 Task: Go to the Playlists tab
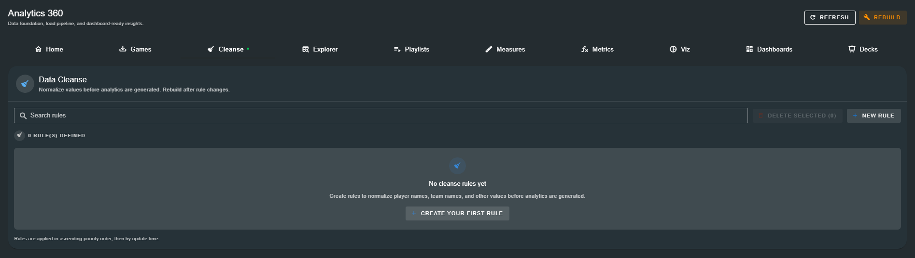click(411, 49)
